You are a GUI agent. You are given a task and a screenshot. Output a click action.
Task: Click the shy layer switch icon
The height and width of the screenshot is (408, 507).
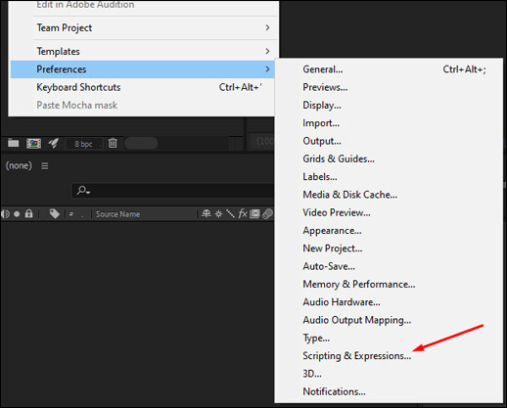[x=206, y=214]
